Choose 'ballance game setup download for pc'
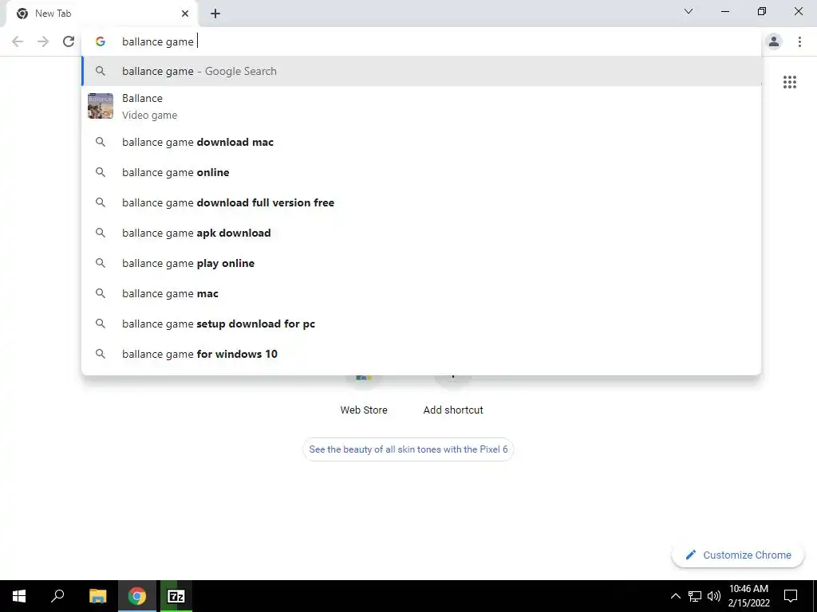817x612 pixels. coord(421,324)
